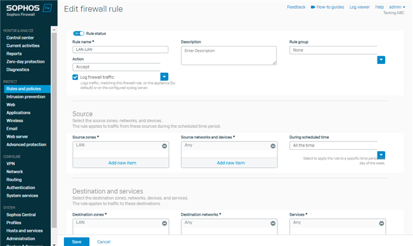Open the admin user menu
The width and height of the screenshot is (413, 246).
397,7
